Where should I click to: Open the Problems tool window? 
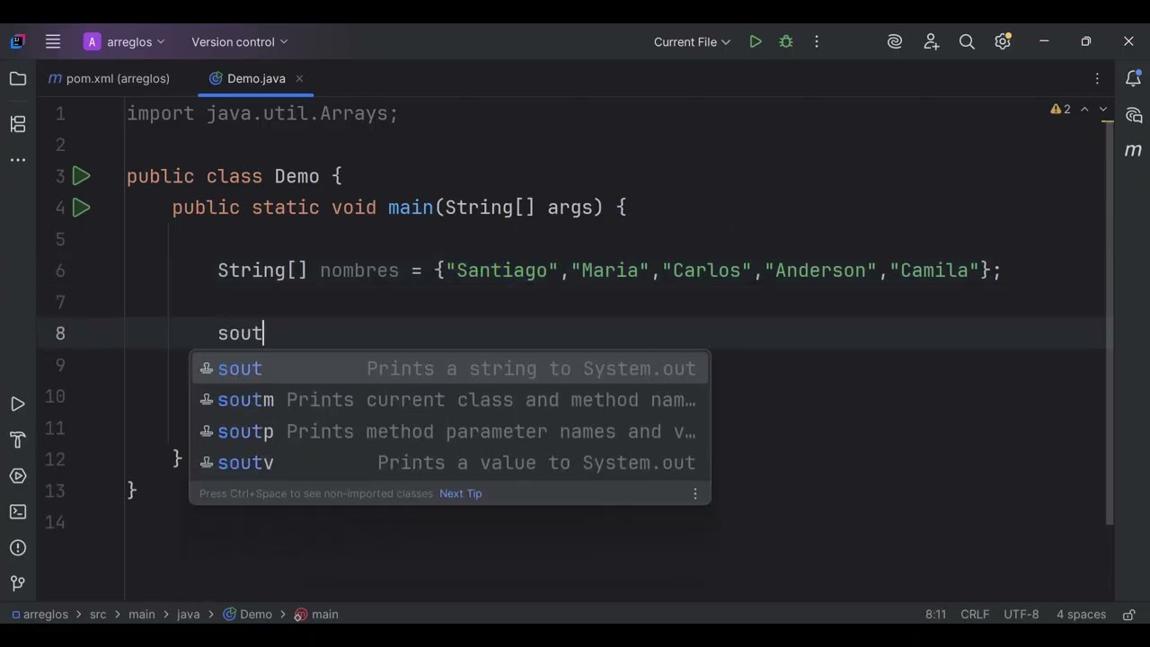(18, 548)
